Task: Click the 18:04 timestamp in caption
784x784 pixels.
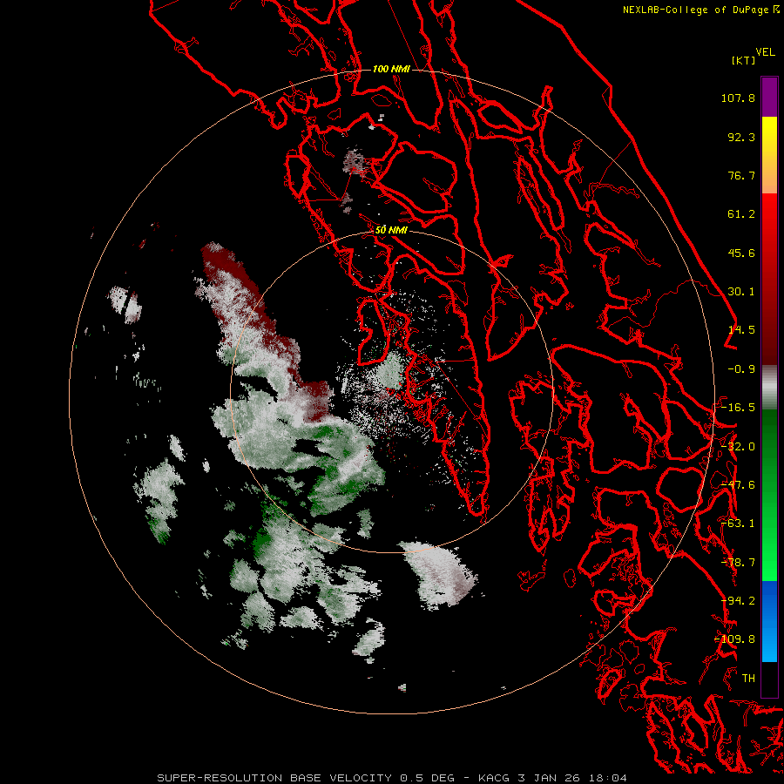Action: [x=608, y=778]
